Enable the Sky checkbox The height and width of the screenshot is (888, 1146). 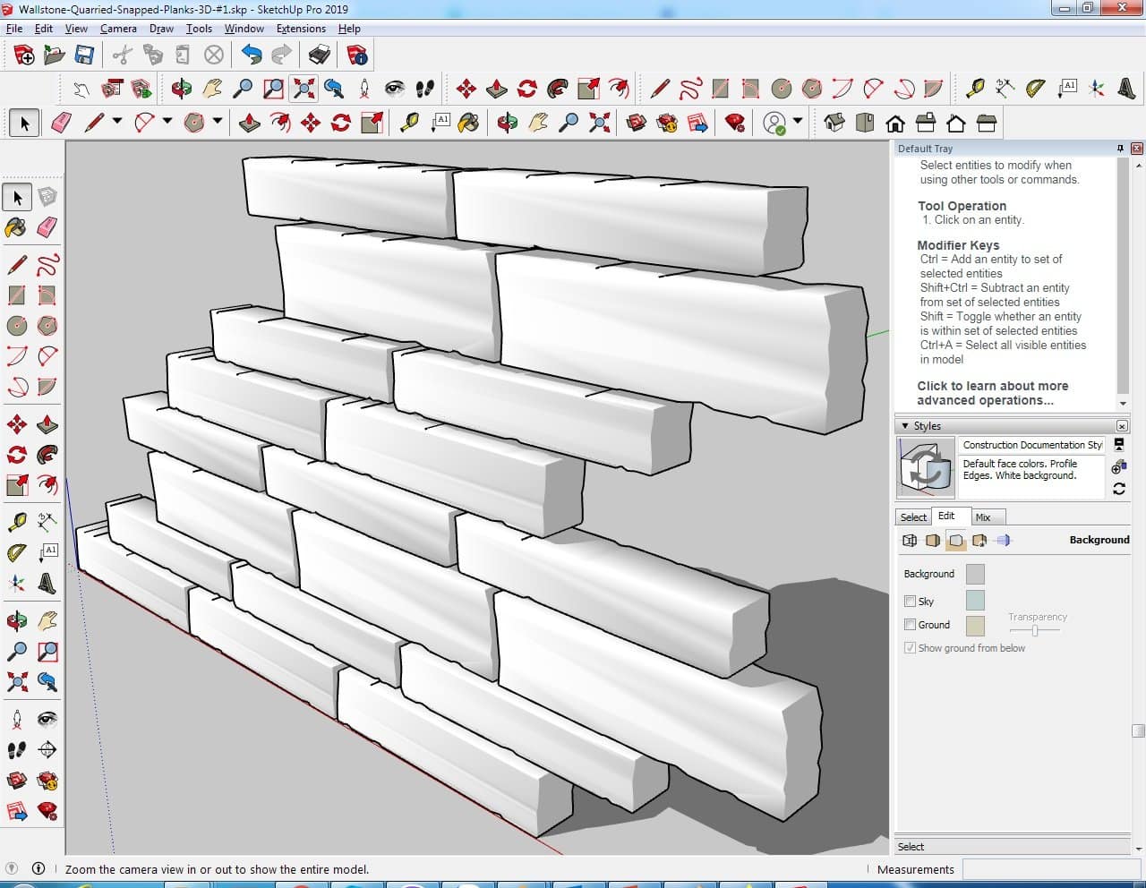pyautogui.click(x=910, y=602)
